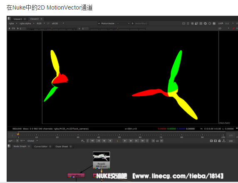This screenshot has height=183, width=238.
Task: Open the Dope Sheet tab
Action: [x=62, y=146]
